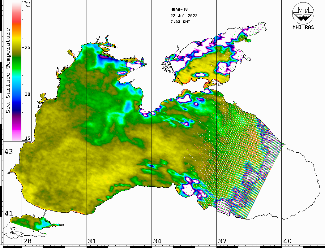Click the °C unit label
Image resolution: width=325 pixels, height=248 pixels.
[x=27, y=4]
